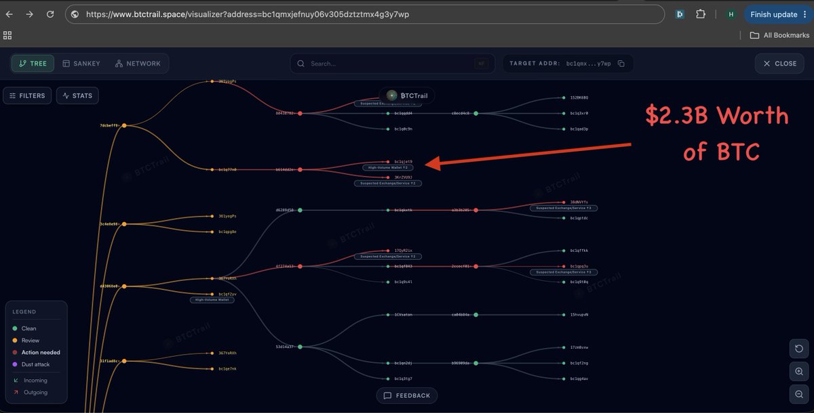Select red transaction node 8d438782

coord(300,114)
